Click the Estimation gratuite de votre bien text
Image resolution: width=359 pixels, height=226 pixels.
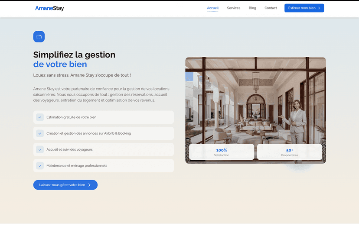tap(71, 117)
